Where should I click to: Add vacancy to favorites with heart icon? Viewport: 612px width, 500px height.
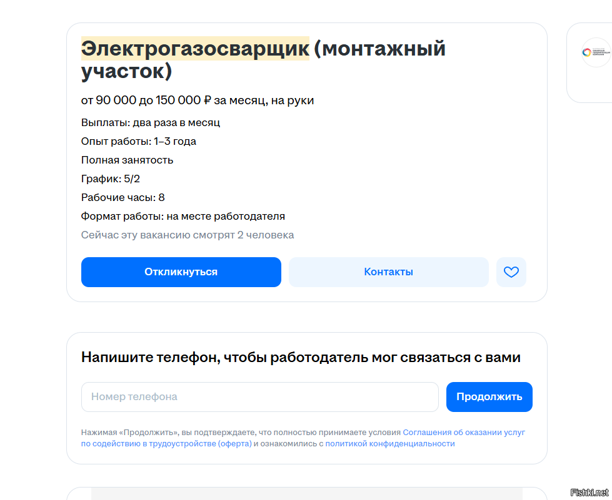[511, 272]
